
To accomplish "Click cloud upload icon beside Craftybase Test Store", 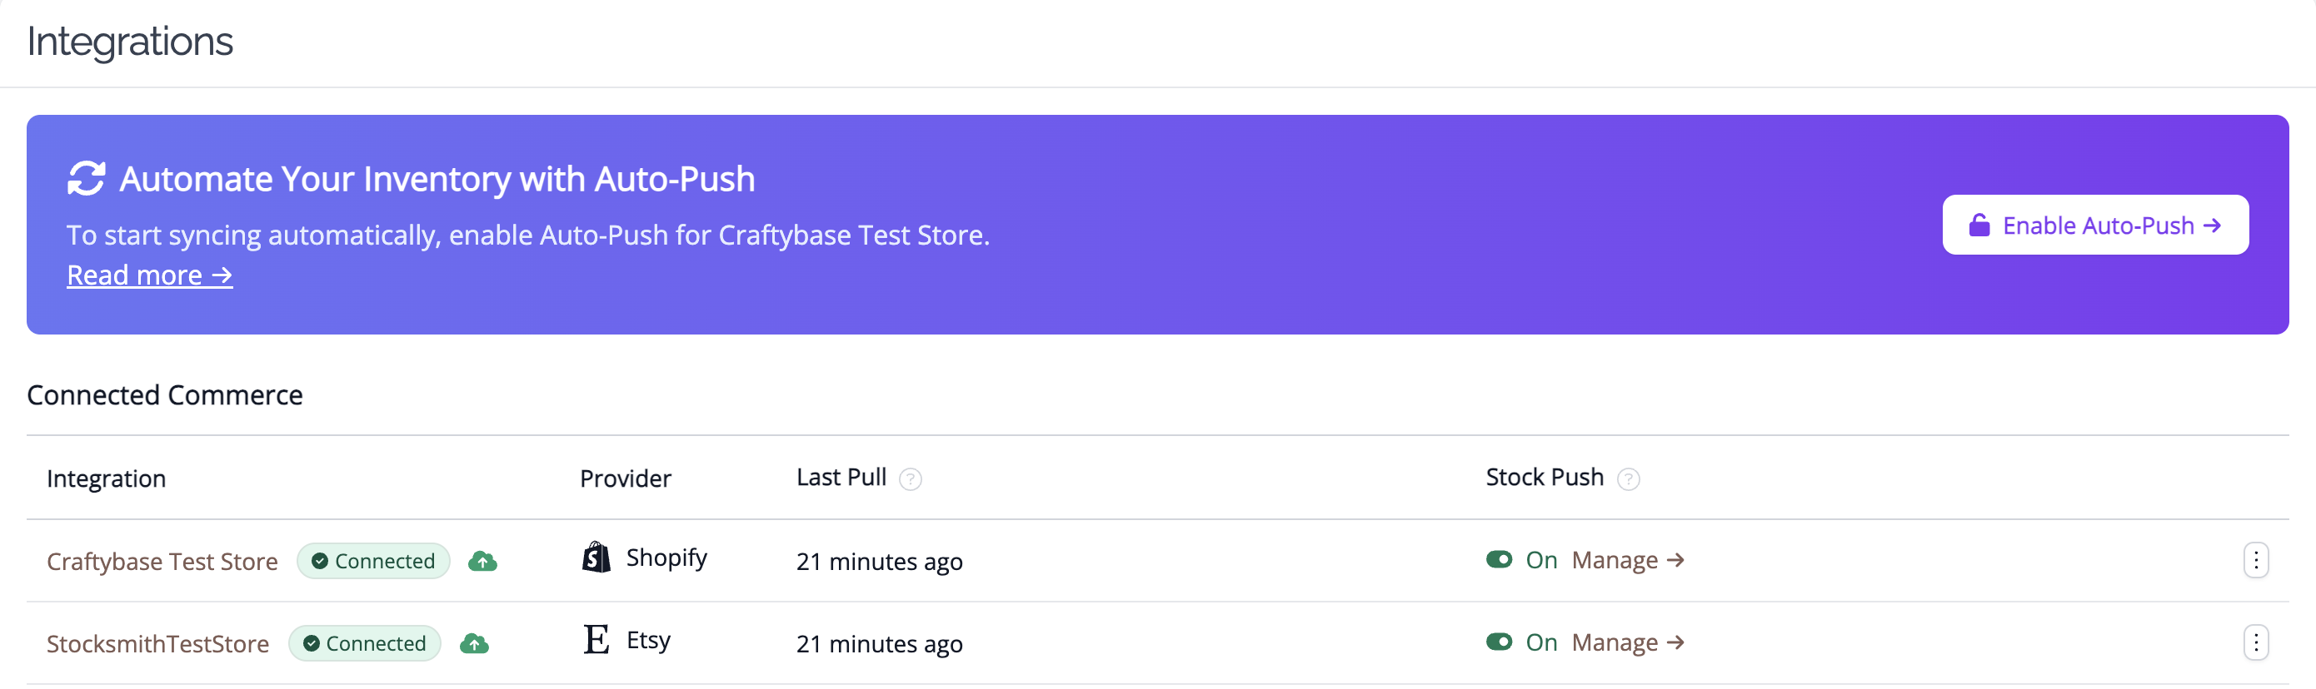I will 483,562.
